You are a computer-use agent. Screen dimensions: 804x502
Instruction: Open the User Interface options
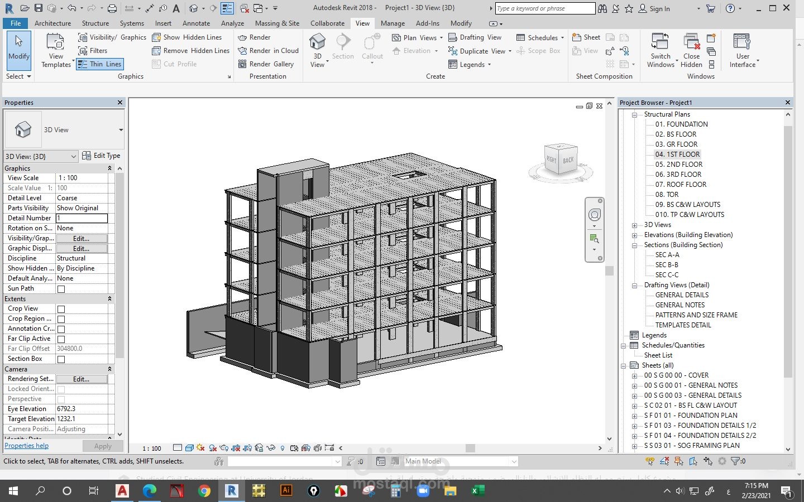click(x=743, y=50)
